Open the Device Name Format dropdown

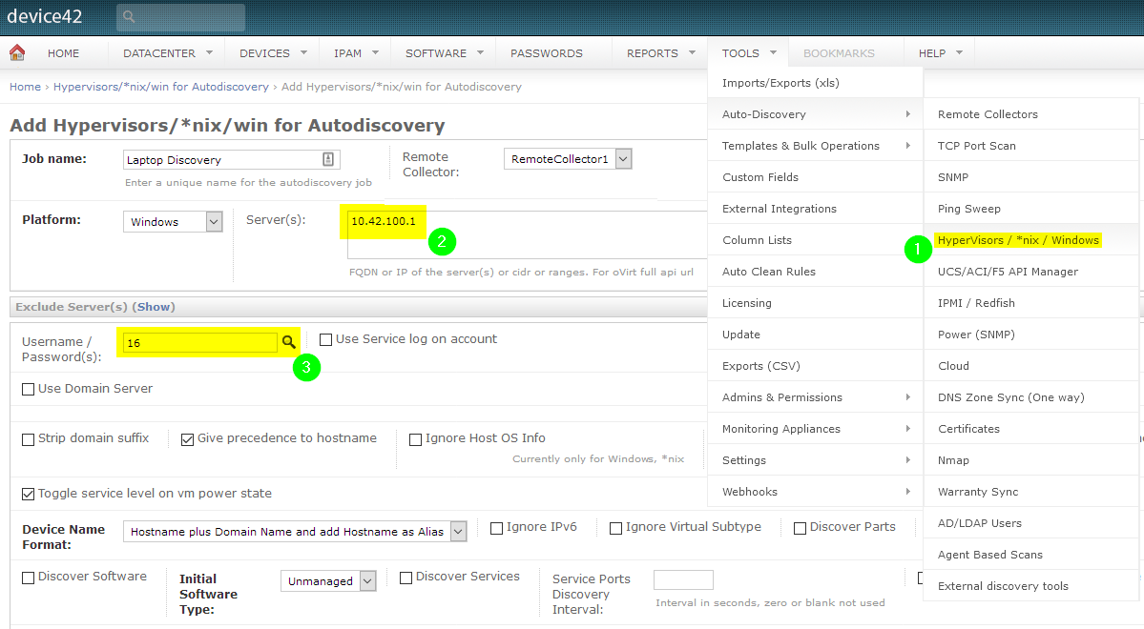pyautogui.click(x=456, y=531)
